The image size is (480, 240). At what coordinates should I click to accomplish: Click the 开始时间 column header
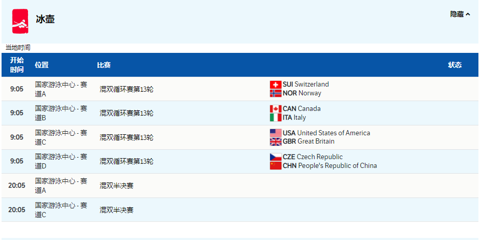[x=17, y=65]
